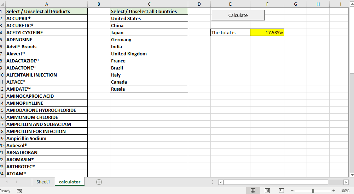Click the 'The total is' label cell
This screenshot has width=354, height=194.
tap(230, 32)
